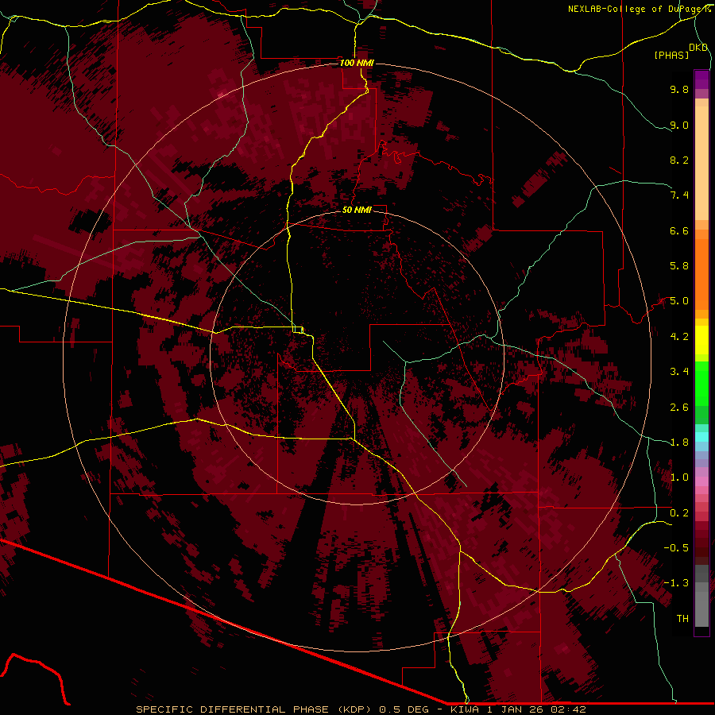Click the 5.0 scale value
Viewport: 715px width, 715px height.
(x=679, y=301)
